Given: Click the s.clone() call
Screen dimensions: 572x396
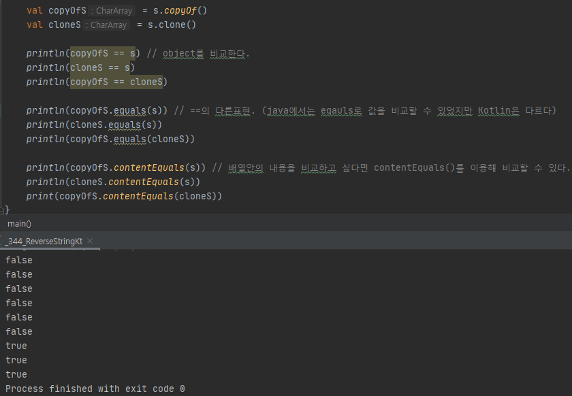Looking at the screenshot, I should coord(172,24).
